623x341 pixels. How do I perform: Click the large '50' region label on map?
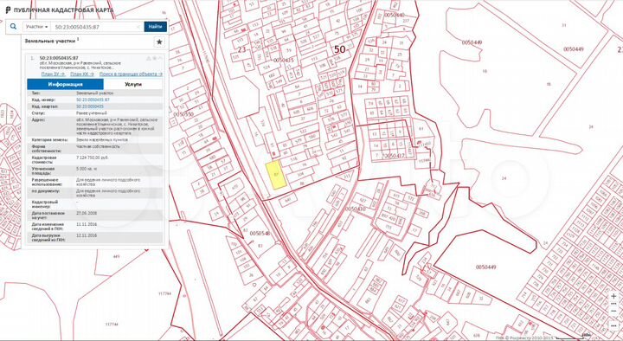coord(339,49)
